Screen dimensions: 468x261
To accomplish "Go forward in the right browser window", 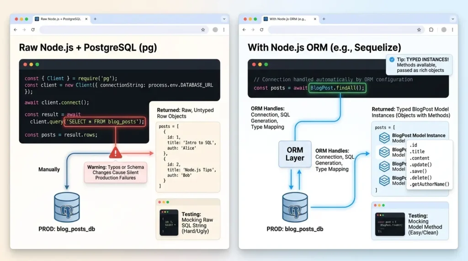I will pos(253,30).
